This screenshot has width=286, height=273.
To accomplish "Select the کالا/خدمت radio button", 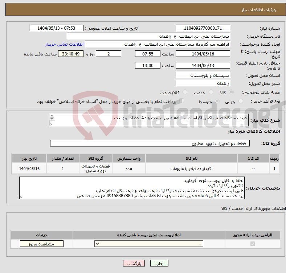I will (185, 92).
